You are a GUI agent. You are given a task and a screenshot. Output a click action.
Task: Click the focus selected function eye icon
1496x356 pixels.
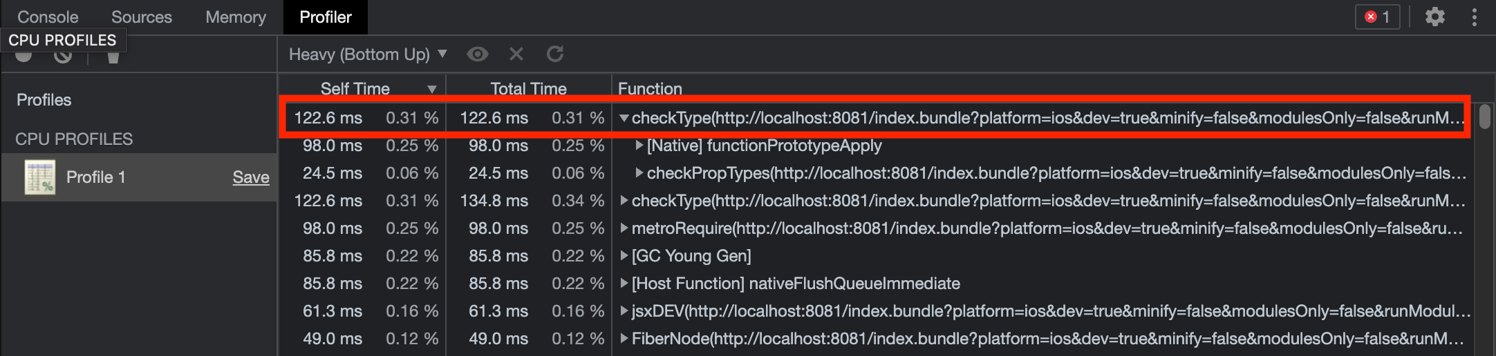(x=477, y=54)
